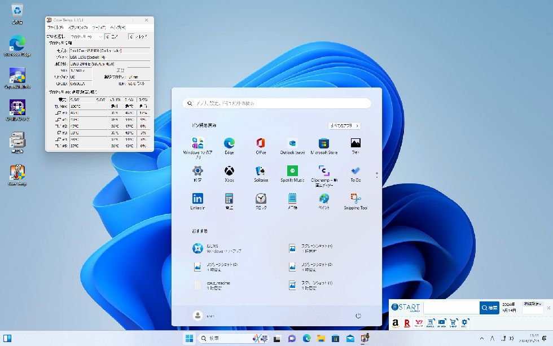The width and height of the screenshot is (553, 346).
Task: Click the search button in START widget
Action: point(489,308)
